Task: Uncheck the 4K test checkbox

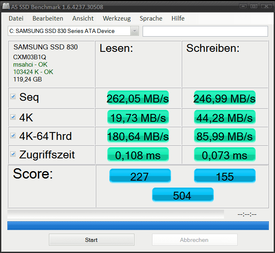Action: (13, 117)
